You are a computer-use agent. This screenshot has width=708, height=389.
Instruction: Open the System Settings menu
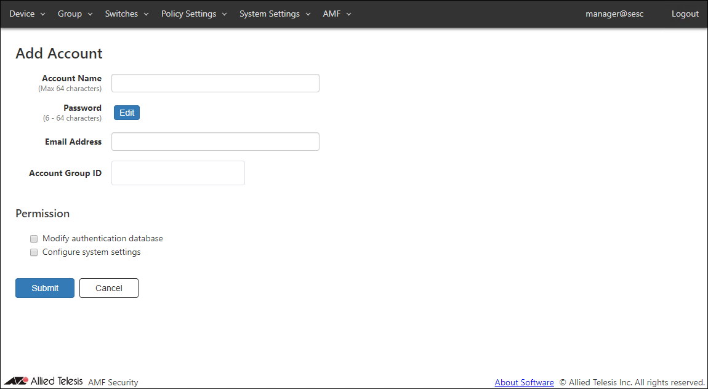(275, 14)
